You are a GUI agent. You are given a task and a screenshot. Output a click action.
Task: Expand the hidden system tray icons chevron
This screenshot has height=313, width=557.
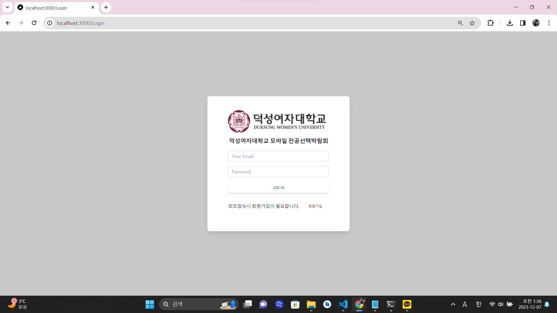pyautogui.click(x=453, y=304)
